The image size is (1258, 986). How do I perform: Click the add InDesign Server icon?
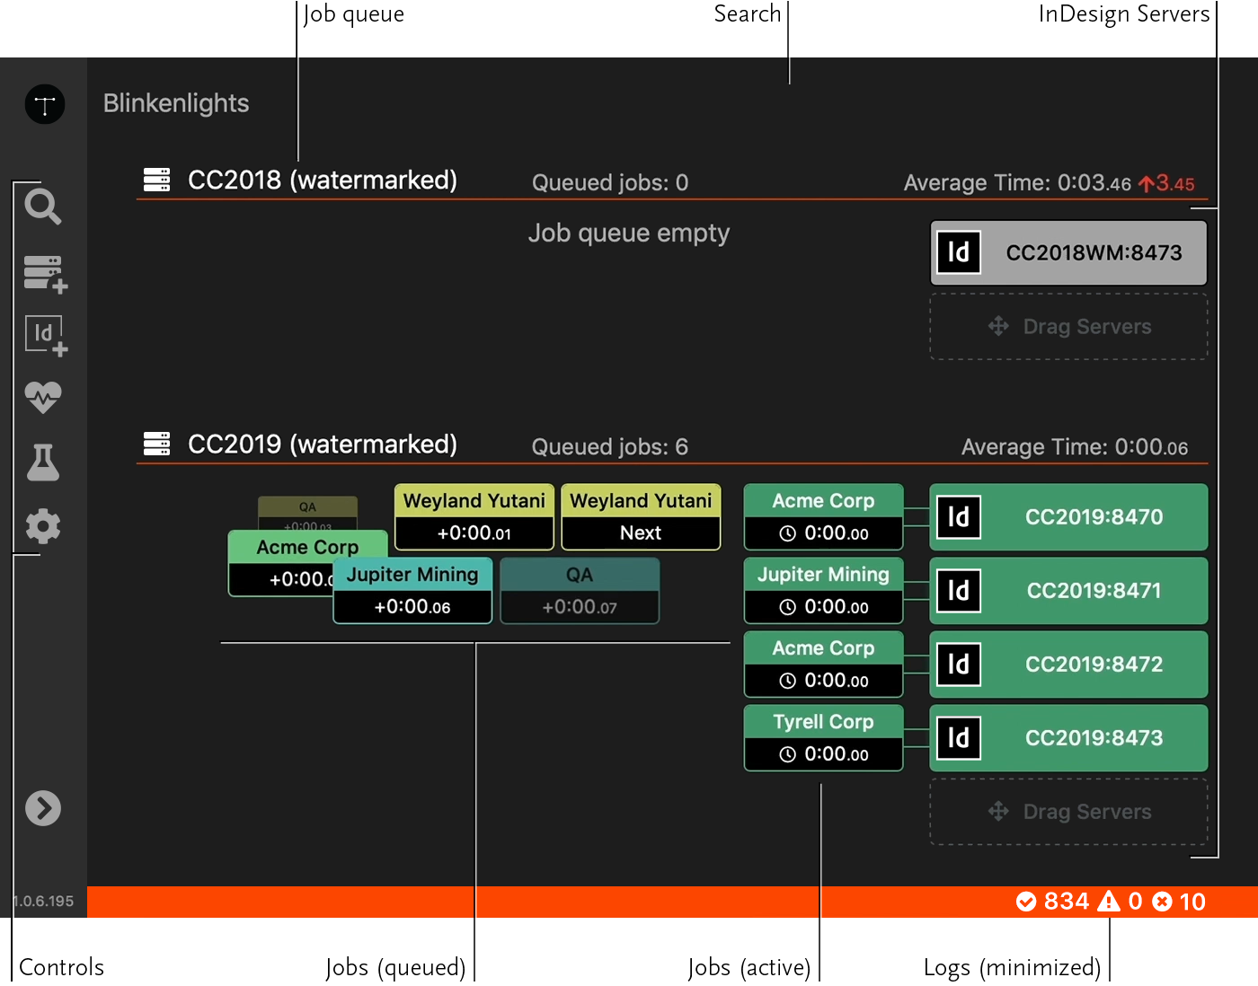click(46, 336)
